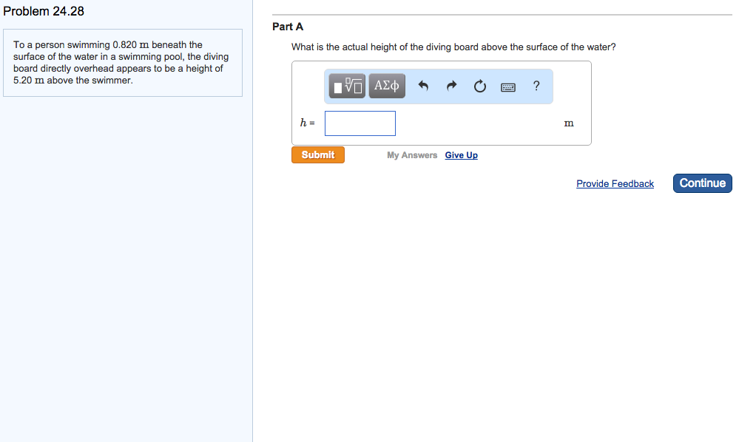Click the reset circular arrow icon

480,86
